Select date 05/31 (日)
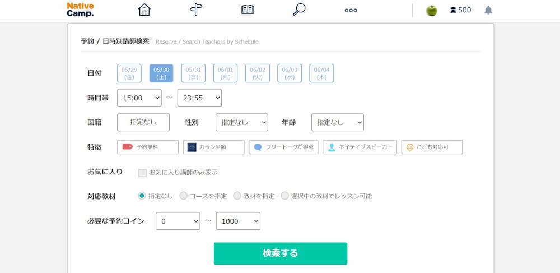This screenshot has width=560, height=273. pyautogui.click(x=193, y=73)
